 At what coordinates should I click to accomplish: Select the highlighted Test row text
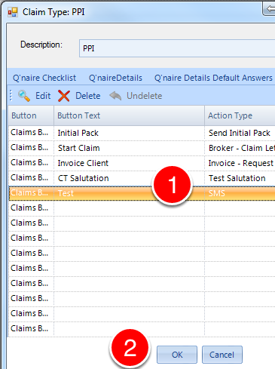[x=66, y=193]
